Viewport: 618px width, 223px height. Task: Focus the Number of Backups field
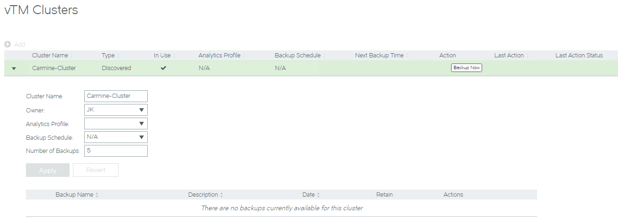tap(116, 151)
